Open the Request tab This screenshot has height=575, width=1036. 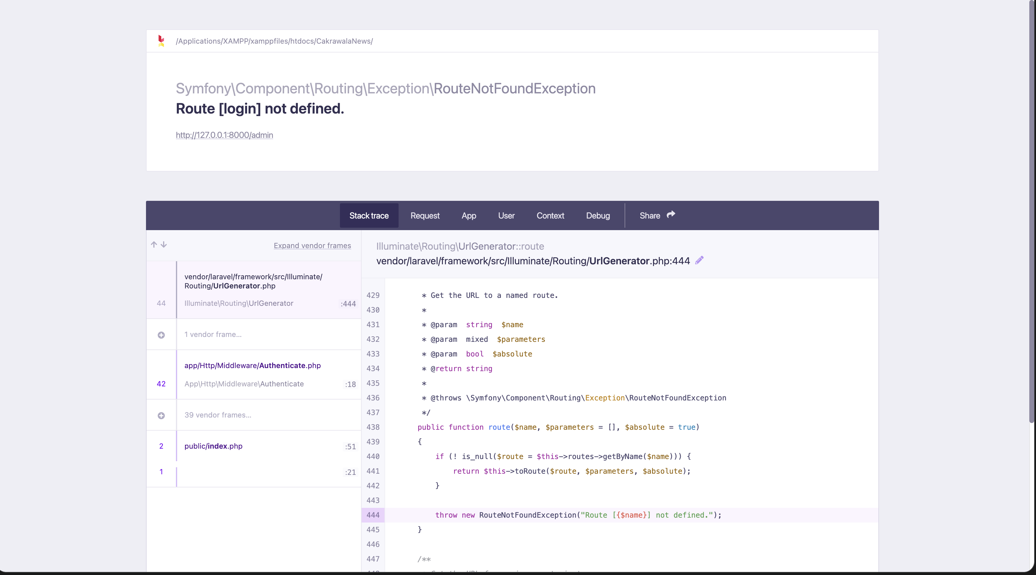pos(425,216)
